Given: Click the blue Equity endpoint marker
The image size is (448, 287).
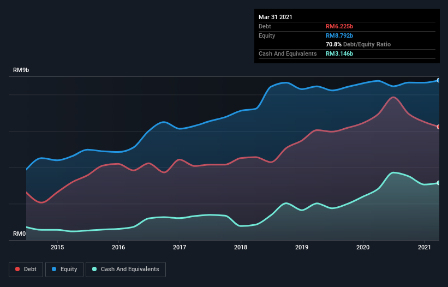Looking at the screenshot, I should [x=439, y=80].
